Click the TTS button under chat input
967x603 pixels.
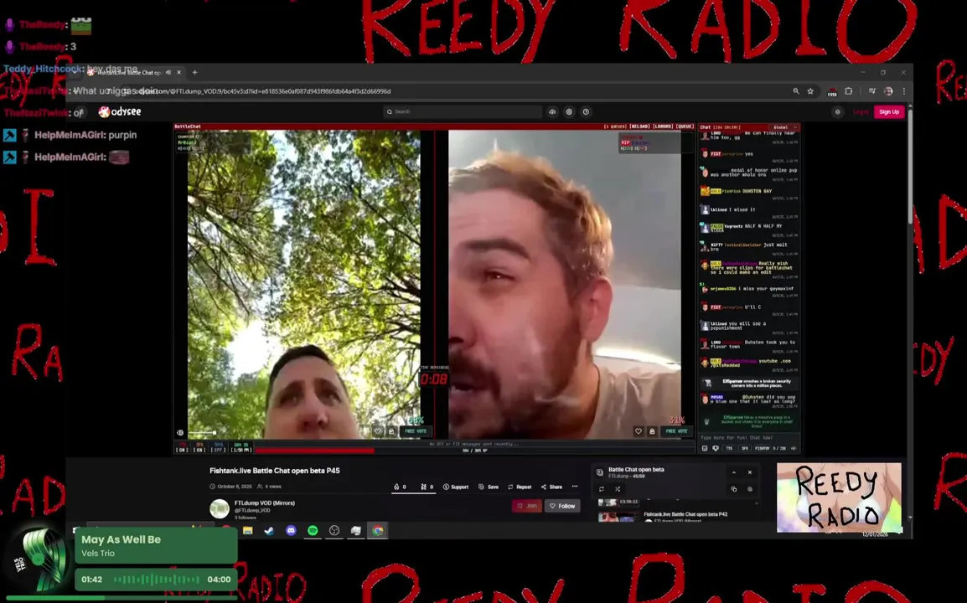point(730,448)
